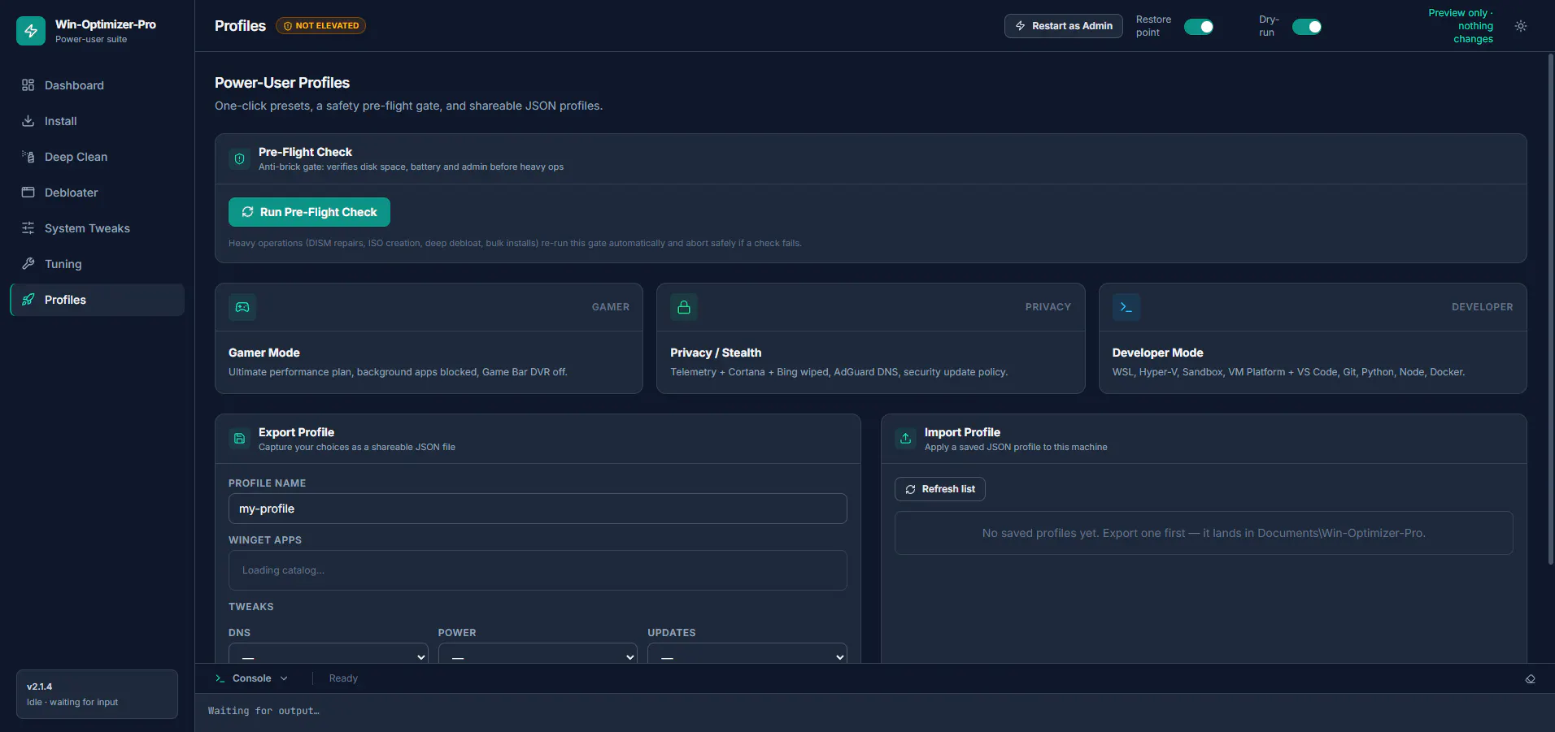Image resolution: width=1555 pixels, height=732 pixels.
Task: Click the Export Profile save icon
Action: click(239, 439)
